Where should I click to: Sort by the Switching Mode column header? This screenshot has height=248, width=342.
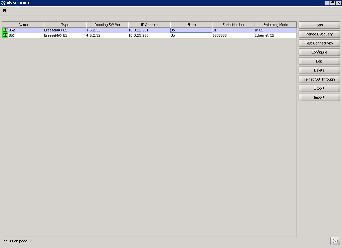coord(276,25)
